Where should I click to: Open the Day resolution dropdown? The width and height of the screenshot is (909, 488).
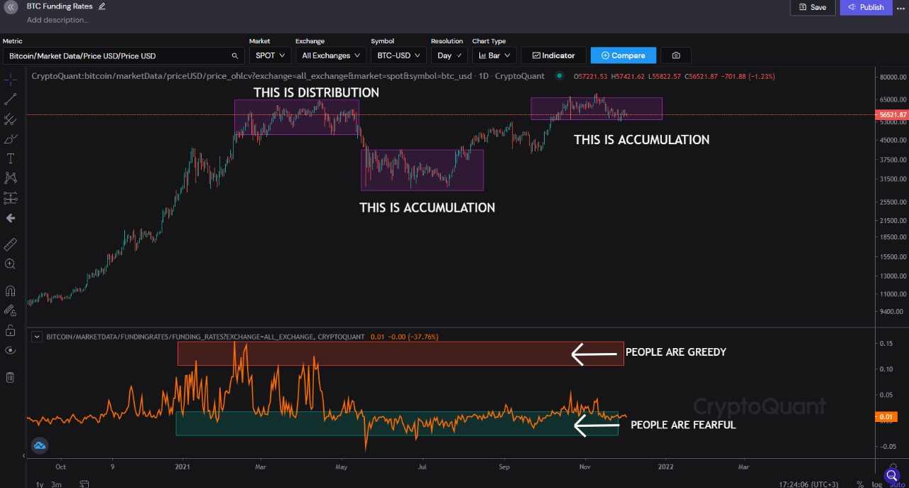point(449,55)
